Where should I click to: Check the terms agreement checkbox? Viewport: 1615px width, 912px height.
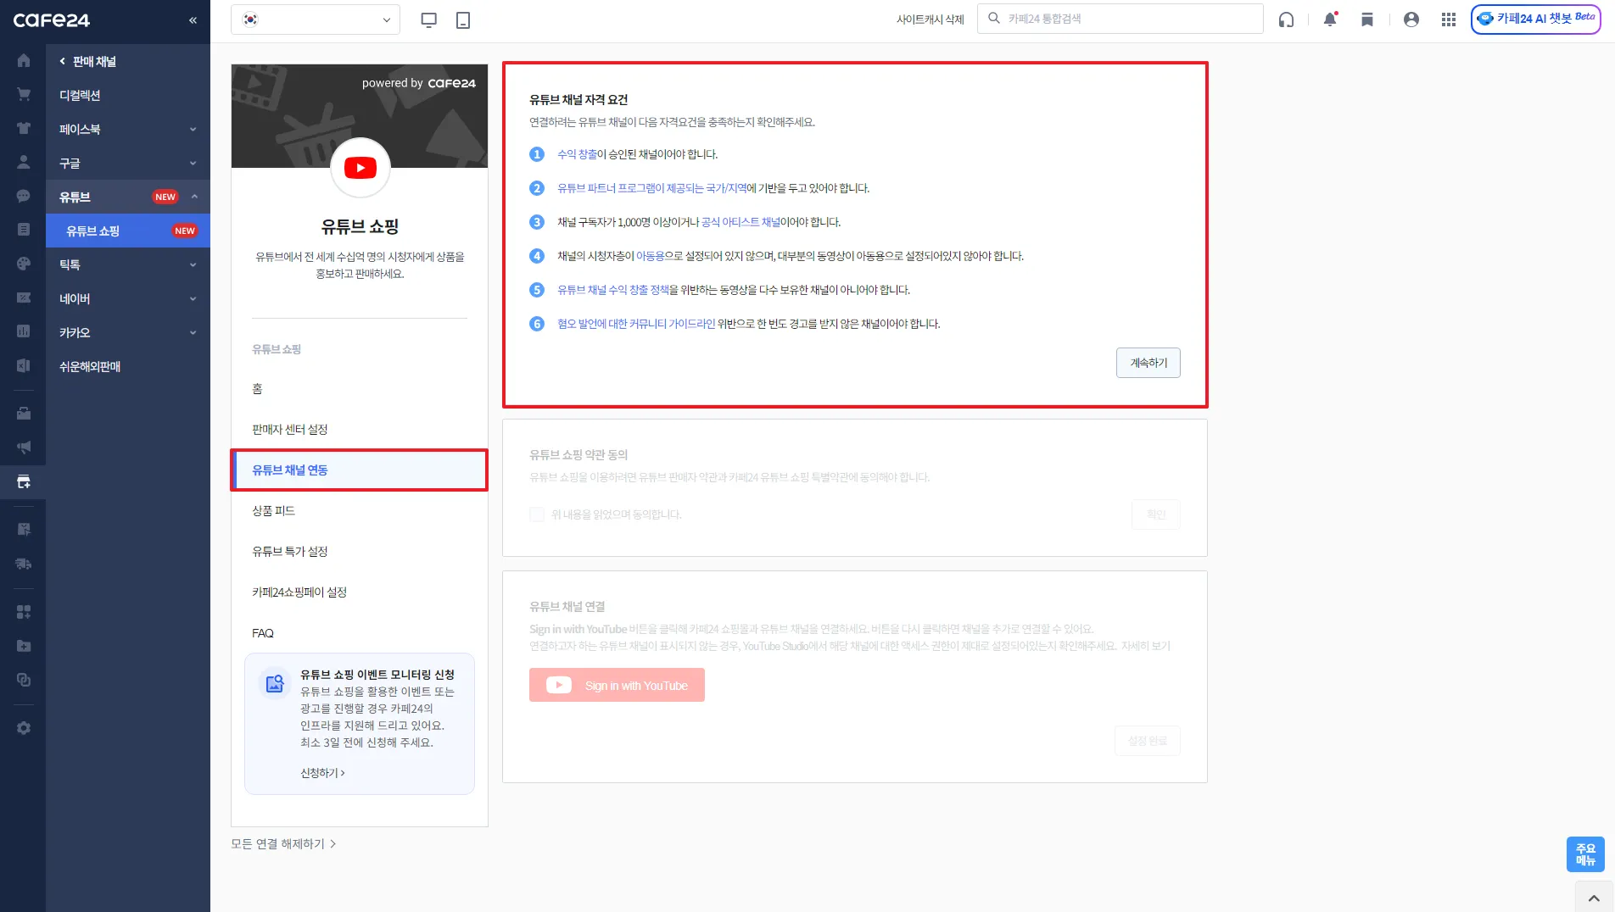537,514
